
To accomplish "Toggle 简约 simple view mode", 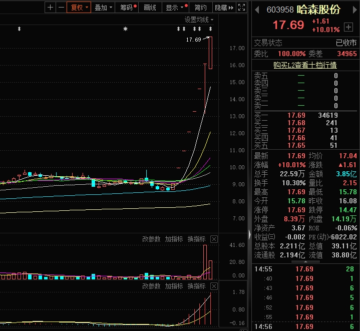I will [x=200, y=8].
